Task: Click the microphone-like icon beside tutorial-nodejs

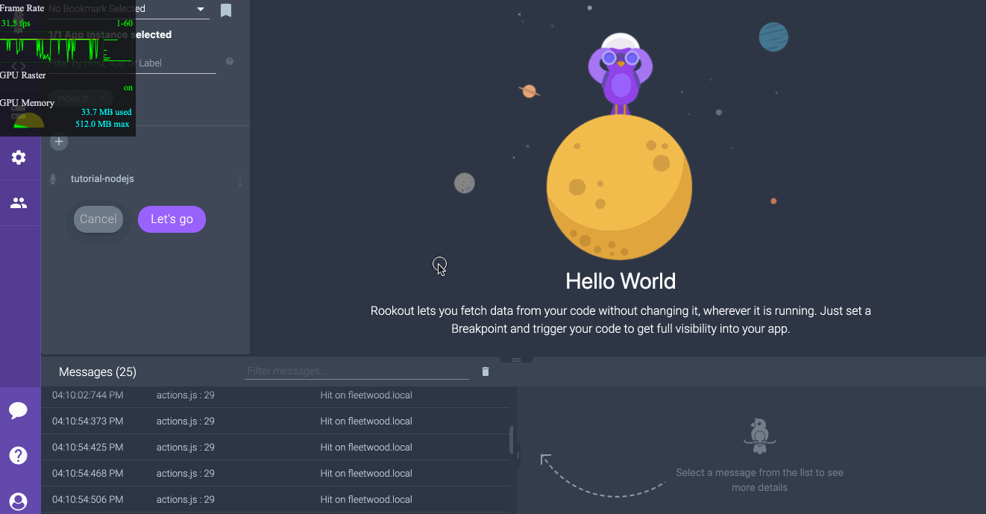Action: pyautogui.click(x=53, y=179)
